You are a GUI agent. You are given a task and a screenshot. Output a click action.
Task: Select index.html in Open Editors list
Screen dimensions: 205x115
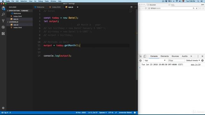pos(18,16)
